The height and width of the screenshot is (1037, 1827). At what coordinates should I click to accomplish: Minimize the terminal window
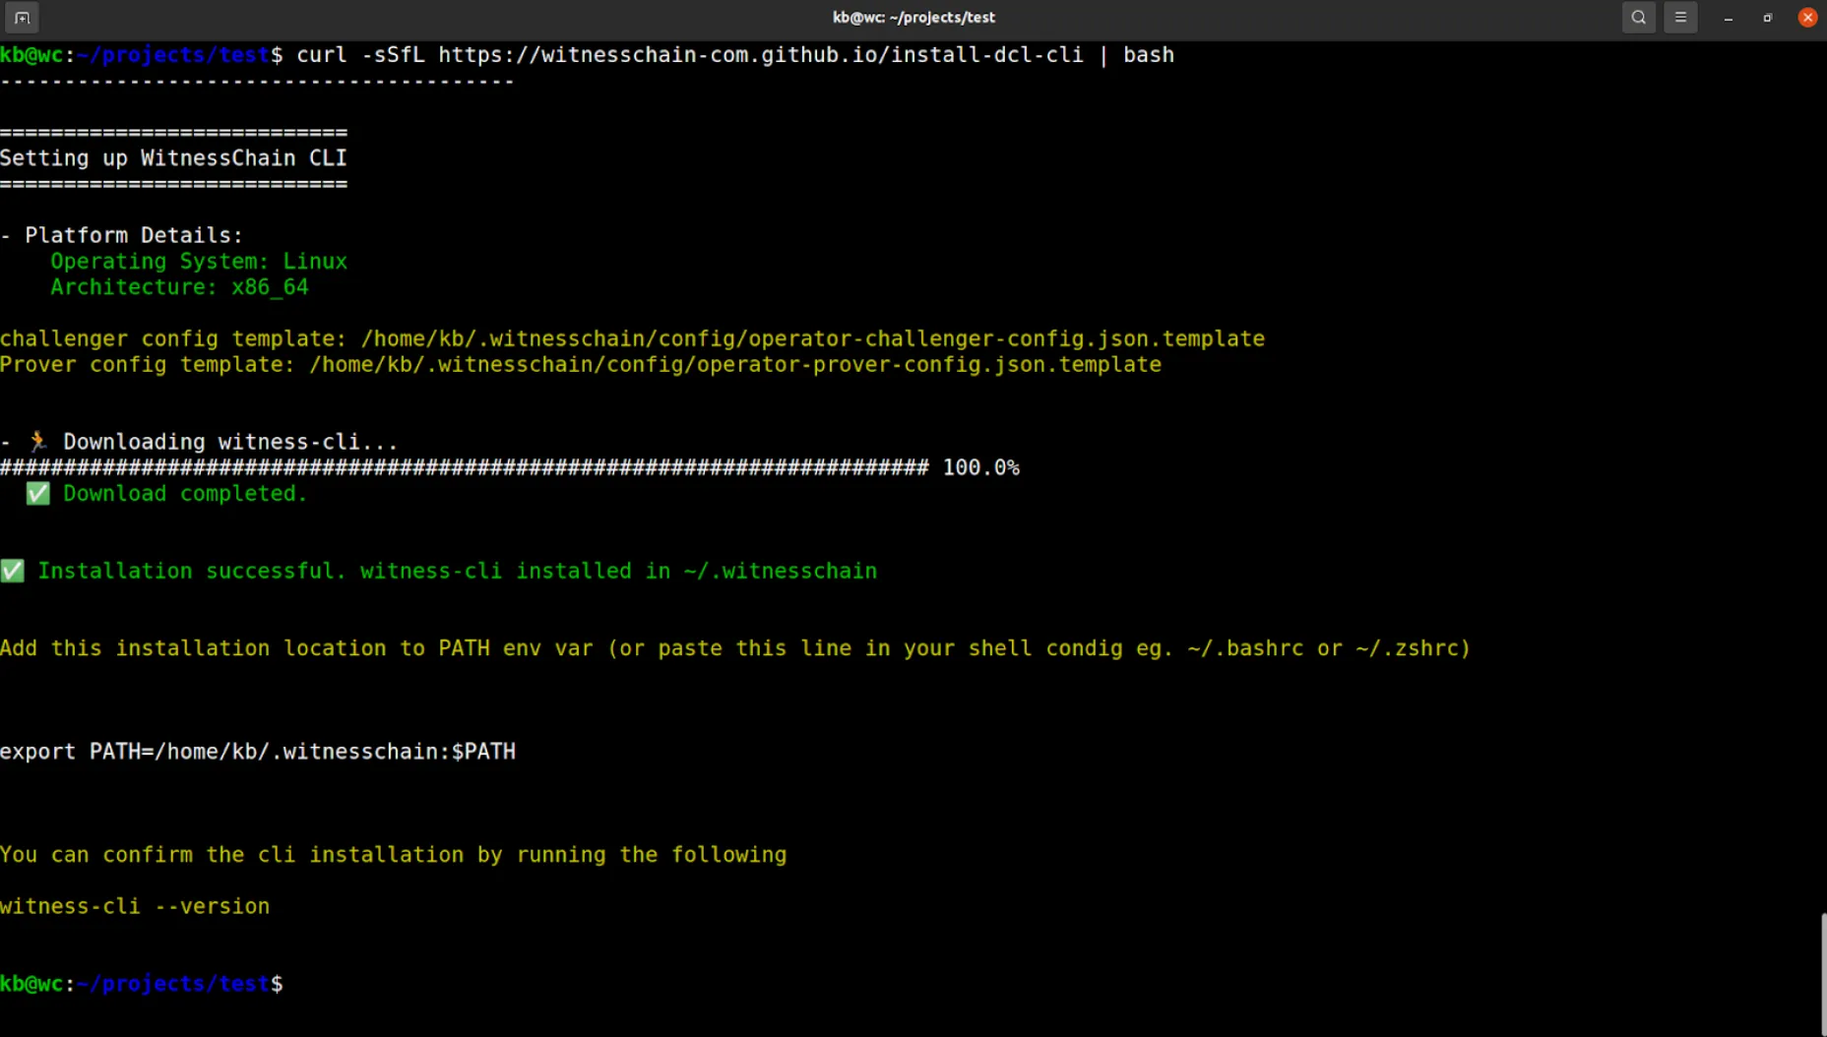1728,18
